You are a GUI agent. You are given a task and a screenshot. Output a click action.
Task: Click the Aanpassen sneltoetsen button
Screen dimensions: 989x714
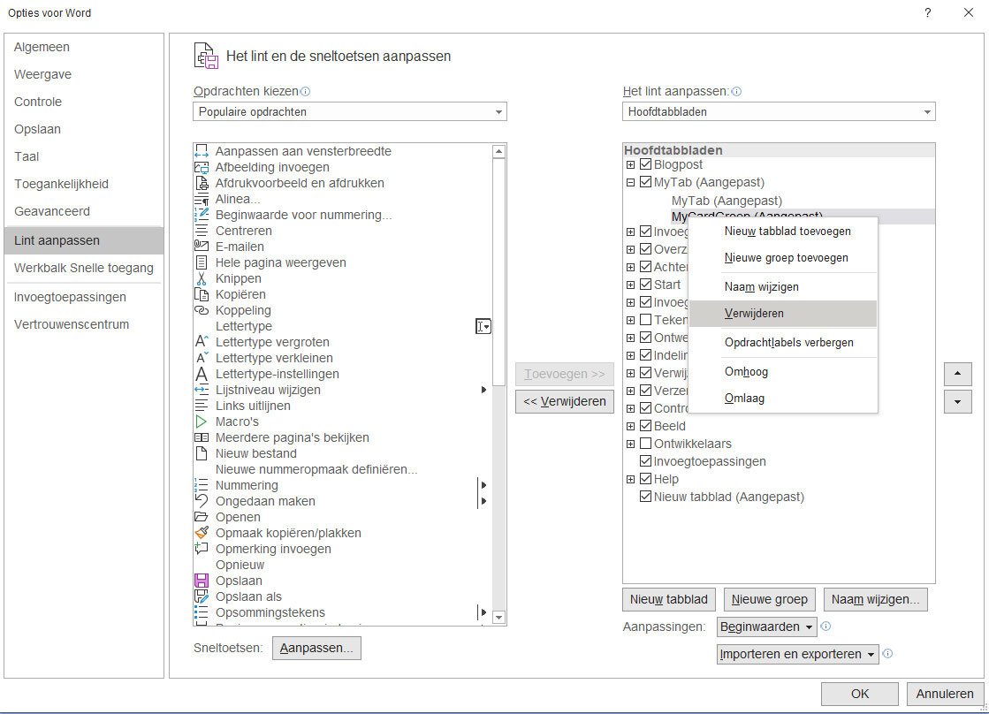(316, 648)
